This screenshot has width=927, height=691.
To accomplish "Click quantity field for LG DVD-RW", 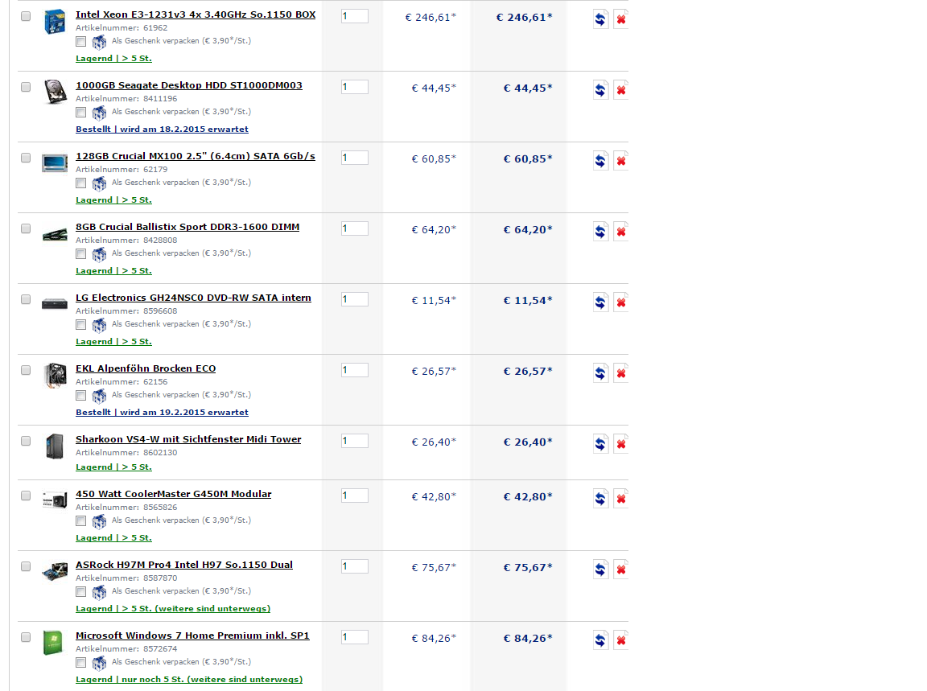I will pos(355,299).
